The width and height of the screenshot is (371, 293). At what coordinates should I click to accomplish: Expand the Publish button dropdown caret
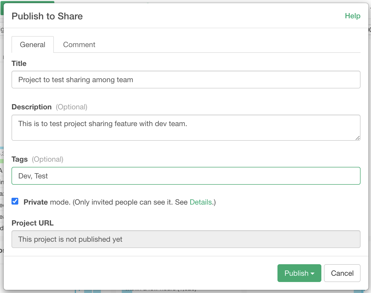tap(313, 273)
